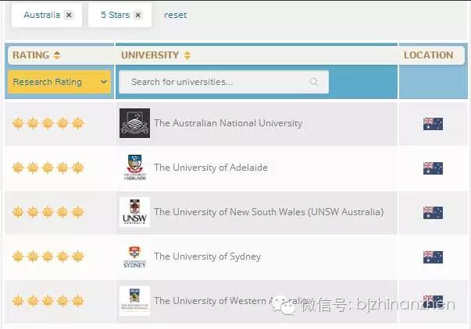Click the star rating for UNSW Australia
Viewport: 471px width, 329px height.
coord(48,212)
